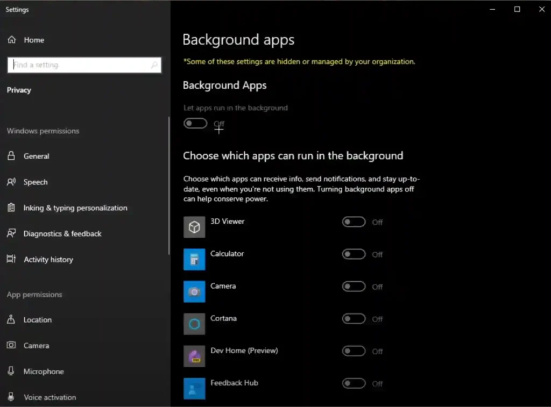Viewport: 551px width, 407px height.
Task: Click the Calculator app name
Action: click(227, 254)
